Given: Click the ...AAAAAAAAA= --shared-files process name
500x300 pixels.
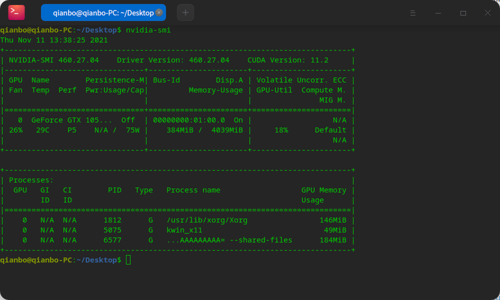Looking at the screenshot, I should click(x=229, y=240).
